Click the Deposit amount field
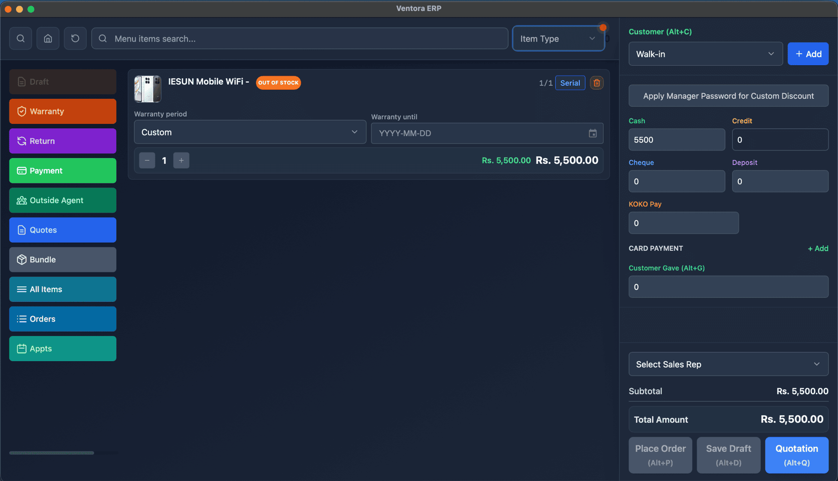Viewport: 838px width, 481px height. [x=780, y=181]
